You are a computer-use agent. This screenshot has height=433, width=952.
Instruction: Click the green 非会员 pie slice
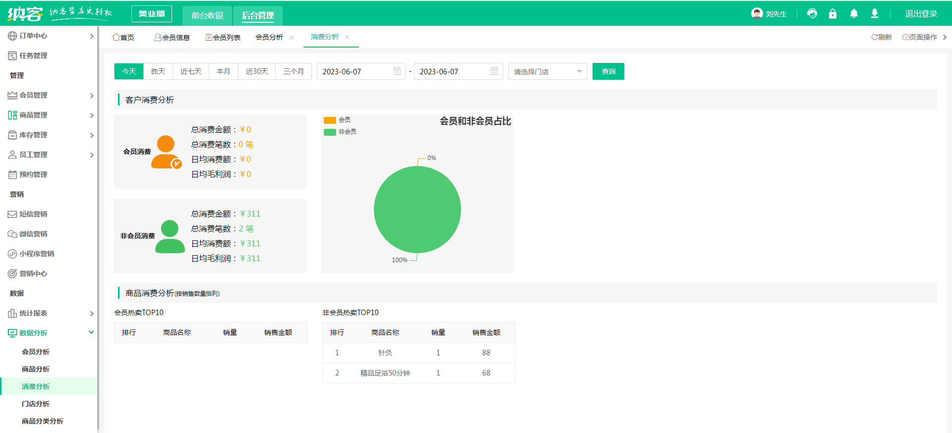pyautogui.click(x=417, y=210)
